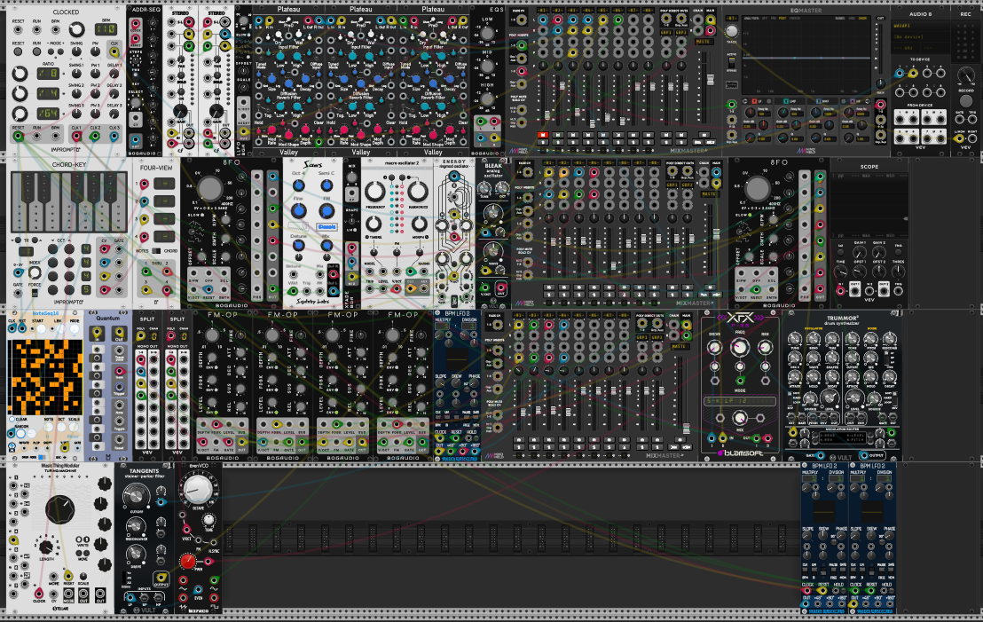Viewport: 983px width, 622px height.
Task: Click the ADDR-SEQ OUT jack
Action: 136,140
